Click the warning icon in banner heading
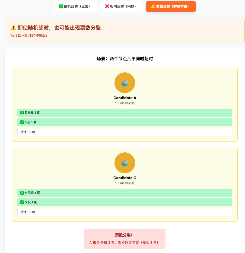The height and width of the screenshot is (253, 245). (x=14, y=28)
